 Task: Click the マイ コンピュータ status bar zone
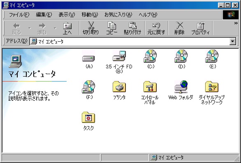coord(194,158)
